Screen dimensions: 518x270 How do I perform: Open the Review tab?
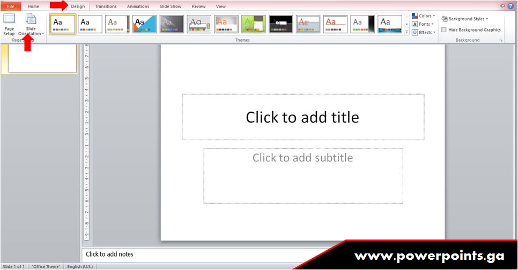pos(198,6)
